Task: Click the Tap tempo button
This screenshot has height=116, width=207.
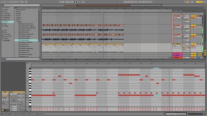Action: 3,2
